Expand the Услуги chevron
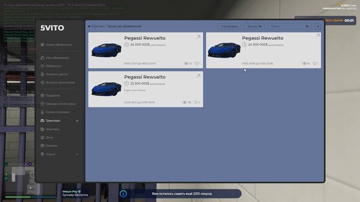Screen dimensions: 360x202 coord(77,154)
